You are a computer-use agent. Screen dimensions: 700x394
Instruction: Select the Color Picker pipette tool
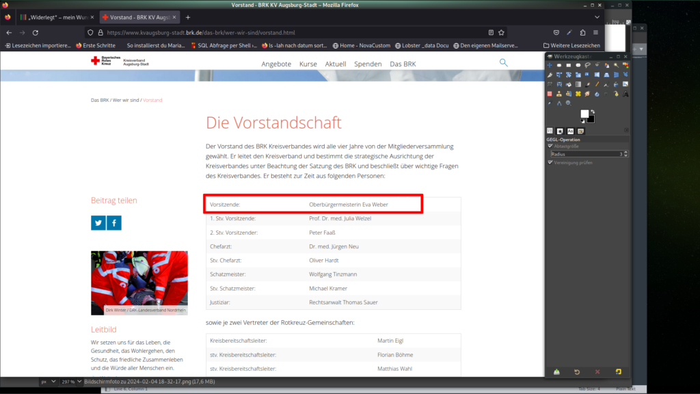coord(550,103)
